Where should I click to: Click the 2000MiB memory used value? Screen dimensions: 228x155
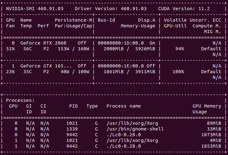click(114, 49)
